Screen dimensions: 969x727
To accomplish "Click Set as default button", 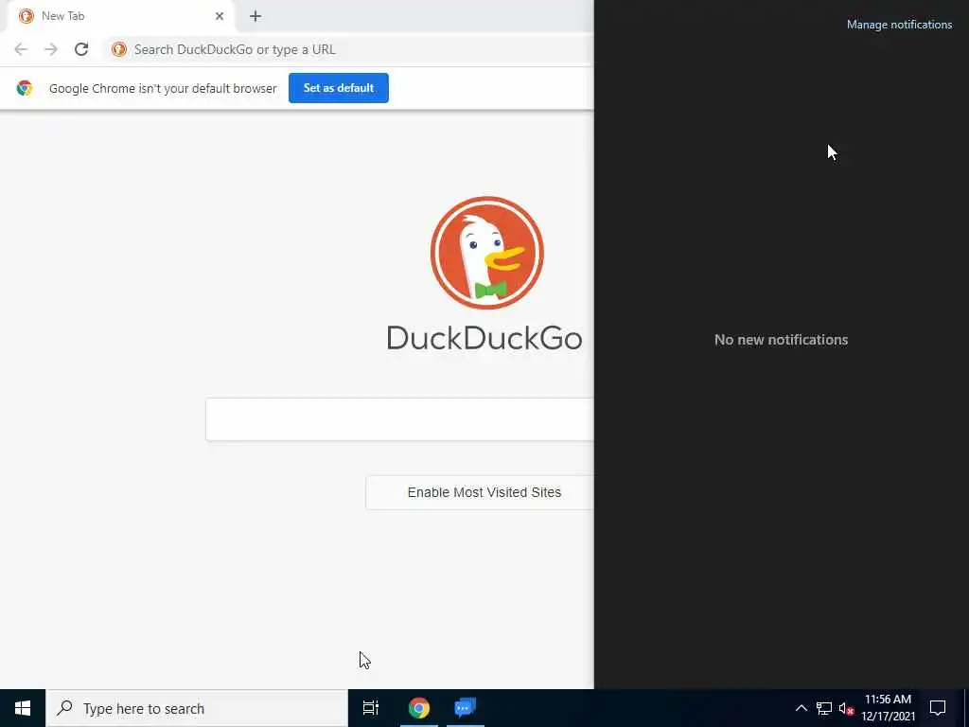I will click(x=339, y=88).
